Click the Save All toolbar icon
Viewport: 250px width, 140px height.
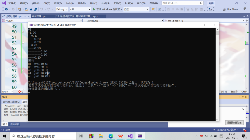pos(36,9)
